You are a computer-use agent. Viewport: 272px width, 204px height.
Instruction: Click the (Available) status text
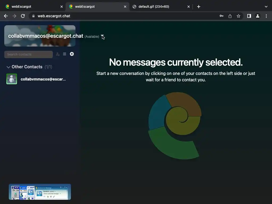(92, 37)
